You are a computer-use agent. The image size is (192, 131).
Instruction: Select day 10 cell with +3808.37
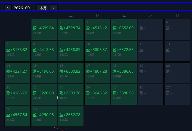(x=97, y=51)
